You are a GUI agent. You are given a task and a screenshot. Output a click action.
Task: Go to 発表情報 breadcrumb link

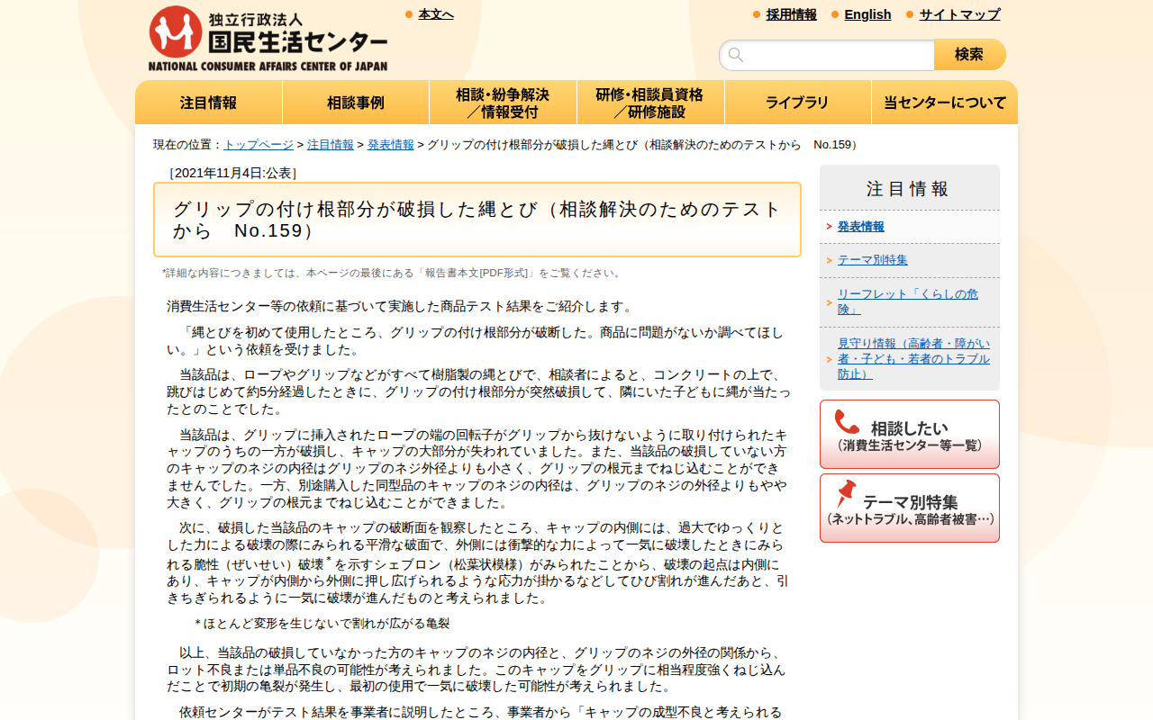(391, 145)
